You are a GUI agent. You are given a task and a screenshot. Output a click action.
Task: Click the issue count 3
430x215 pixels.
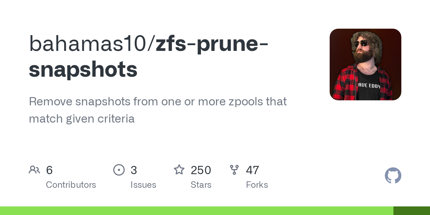point(134,170)
